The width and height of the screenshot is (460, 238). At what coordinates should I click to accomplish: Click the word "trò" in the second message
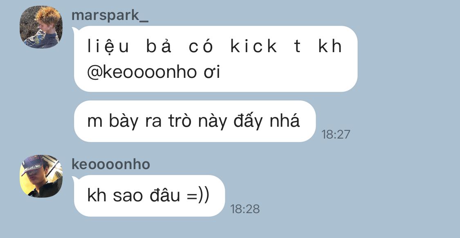[x=180, y=121]
